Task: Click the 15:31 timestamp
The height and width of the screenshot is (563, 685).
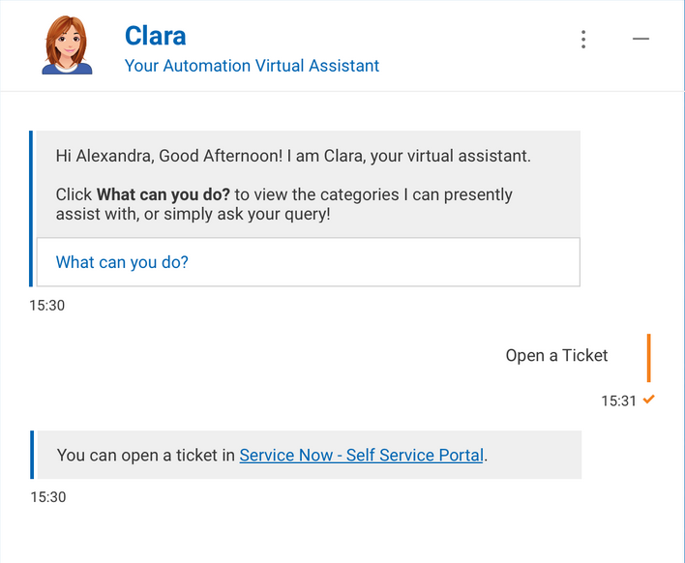Action: click(x=618, y=400)
